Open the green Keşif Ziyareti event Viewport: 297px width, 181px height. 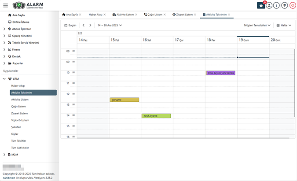156,116
